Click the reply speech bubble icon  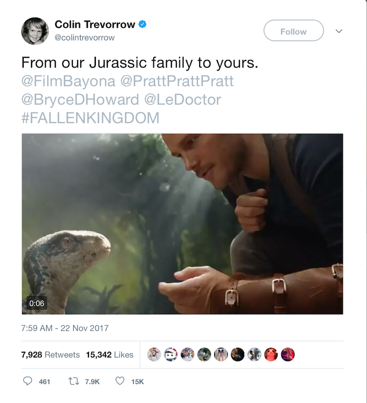28,381
